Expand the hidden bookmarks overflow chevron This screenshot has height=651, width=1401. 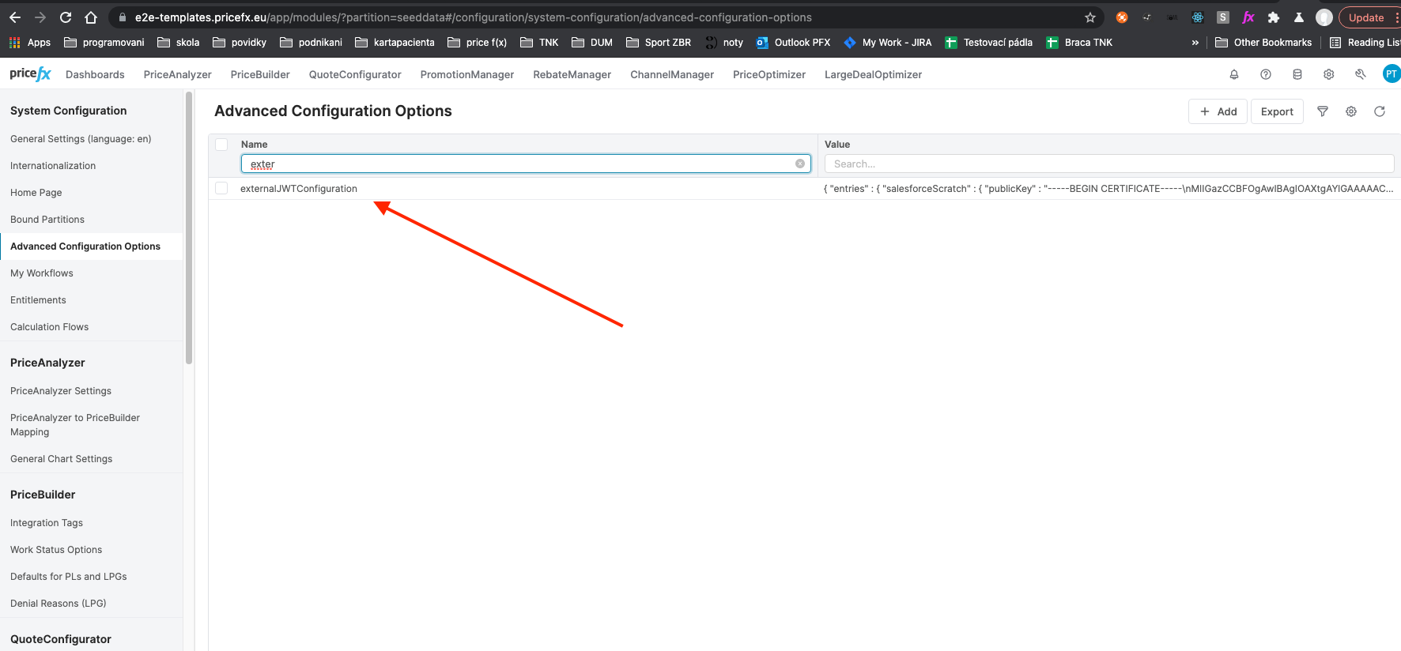click(1195, 43)
